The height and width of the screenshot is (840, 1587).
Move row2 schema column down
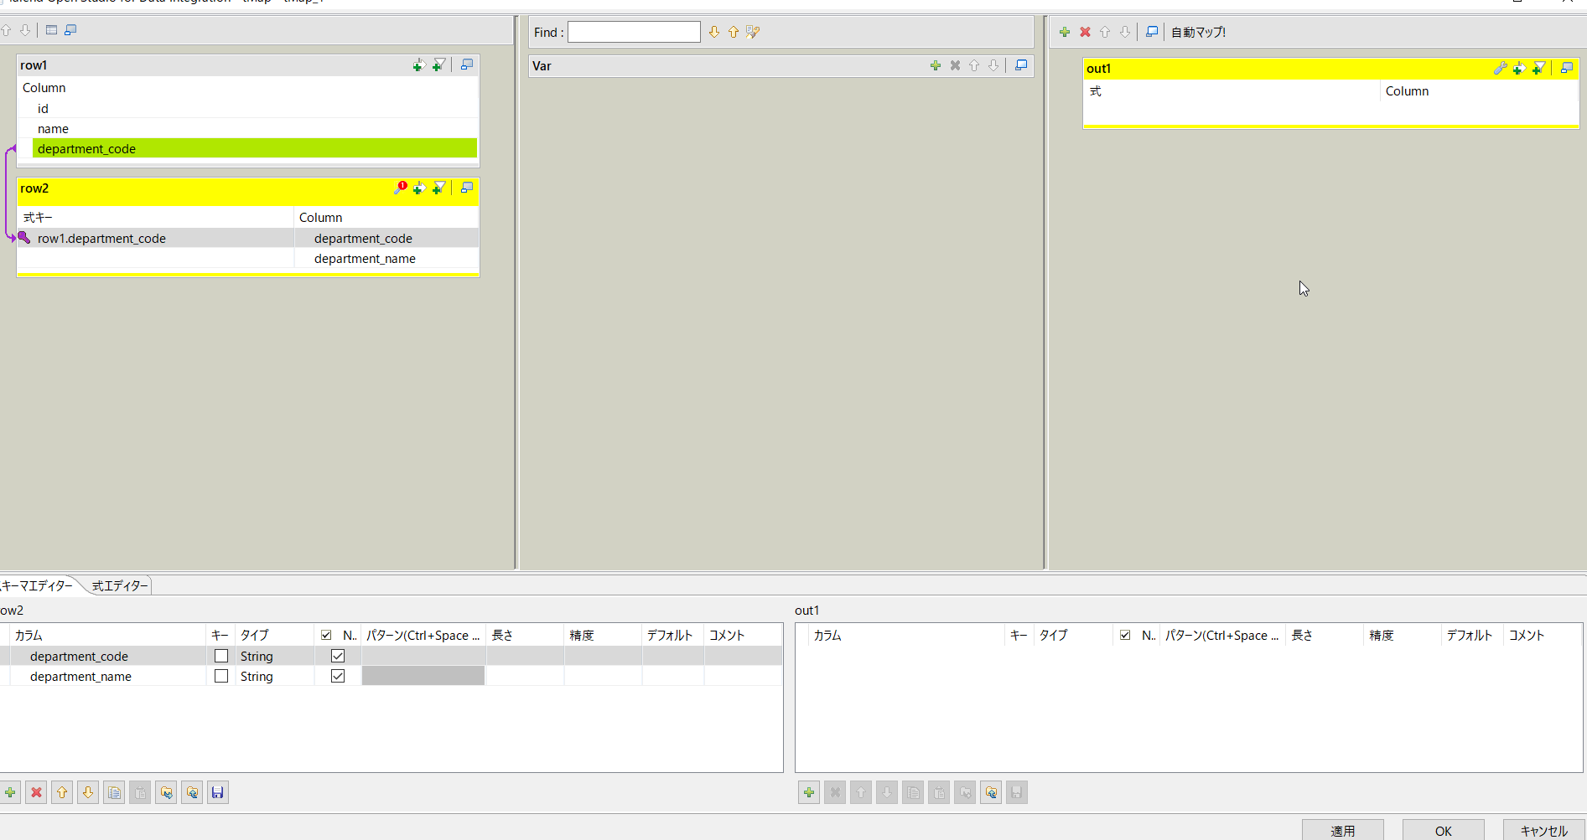pos(88,792)
